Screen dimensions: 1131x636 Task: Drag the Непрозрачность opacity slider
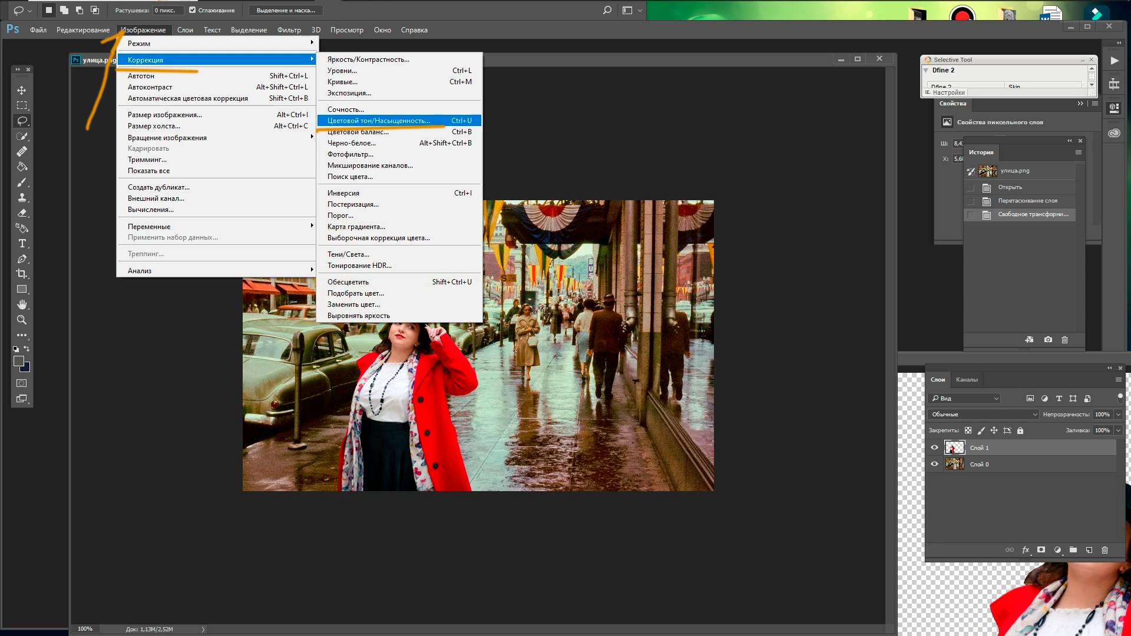point(1067,414)
